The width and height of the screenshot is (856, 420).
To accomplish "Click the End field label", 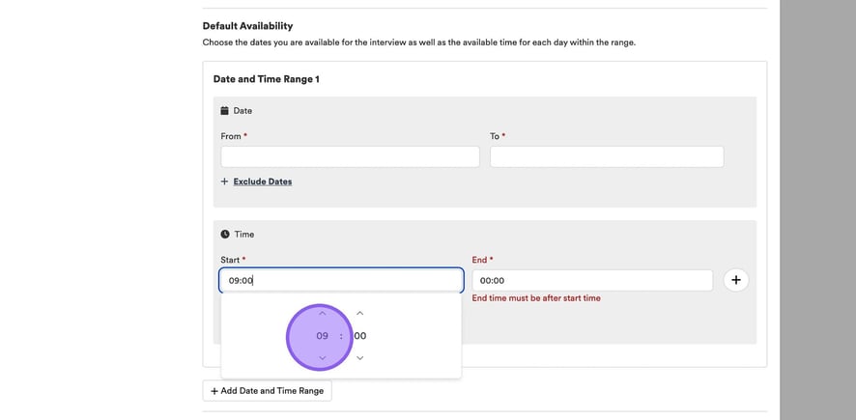I will pyautogui.click(x=479, y=260).
